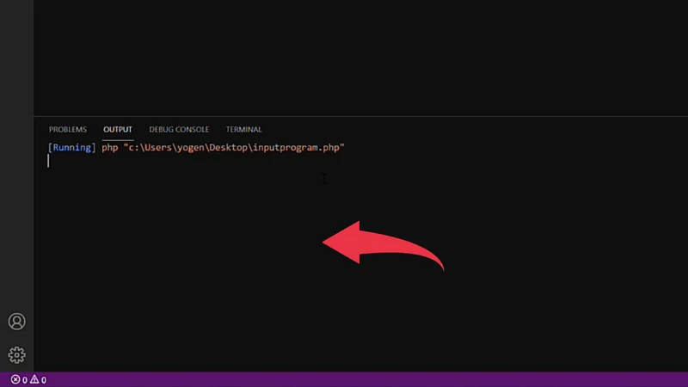688x387 pixels.
Task: Click the purple status bar empty area
Action: click(367, 379)
